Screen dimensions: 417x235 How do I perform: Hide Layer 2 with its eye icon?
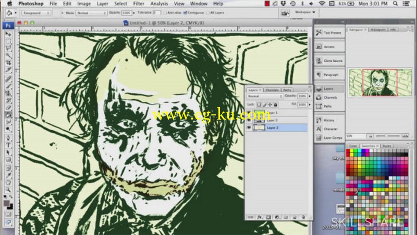pos(249,127)
